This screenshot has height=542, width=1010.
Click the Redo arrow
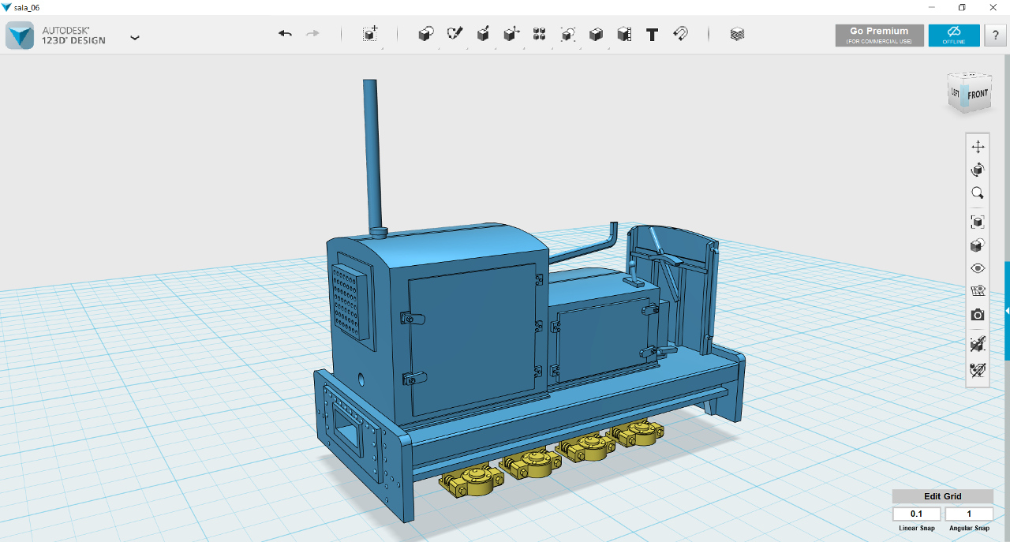(312, 34)
